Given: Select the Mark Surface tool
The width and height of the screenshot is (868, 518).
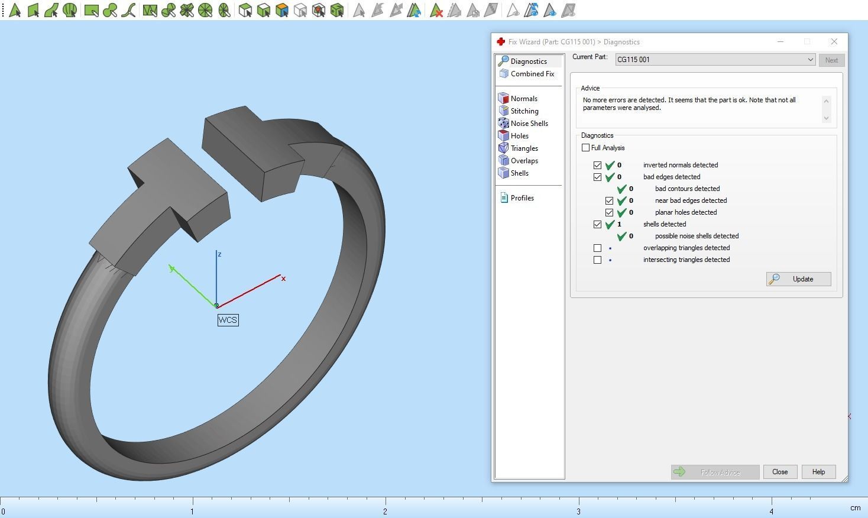Looking at the screenshot, I should click(51, 10).
